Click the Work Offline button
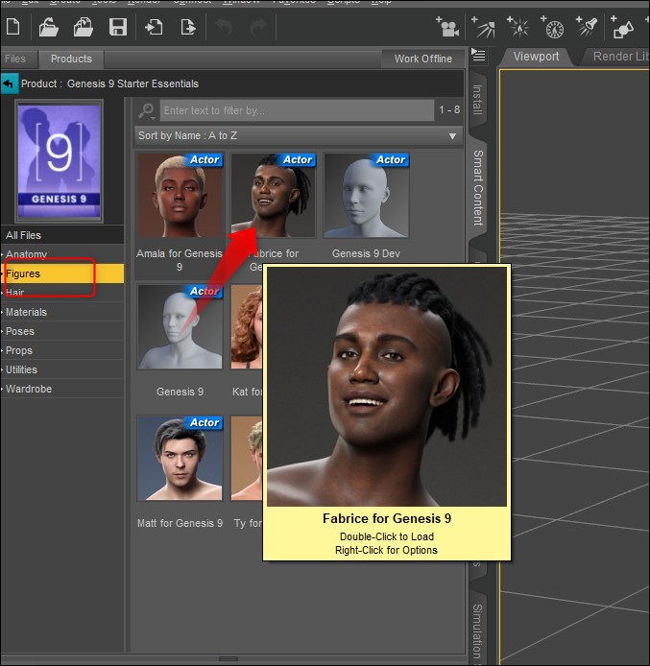Image resolution: width=650 pixels, height=666 pixels. coord(423,59)
